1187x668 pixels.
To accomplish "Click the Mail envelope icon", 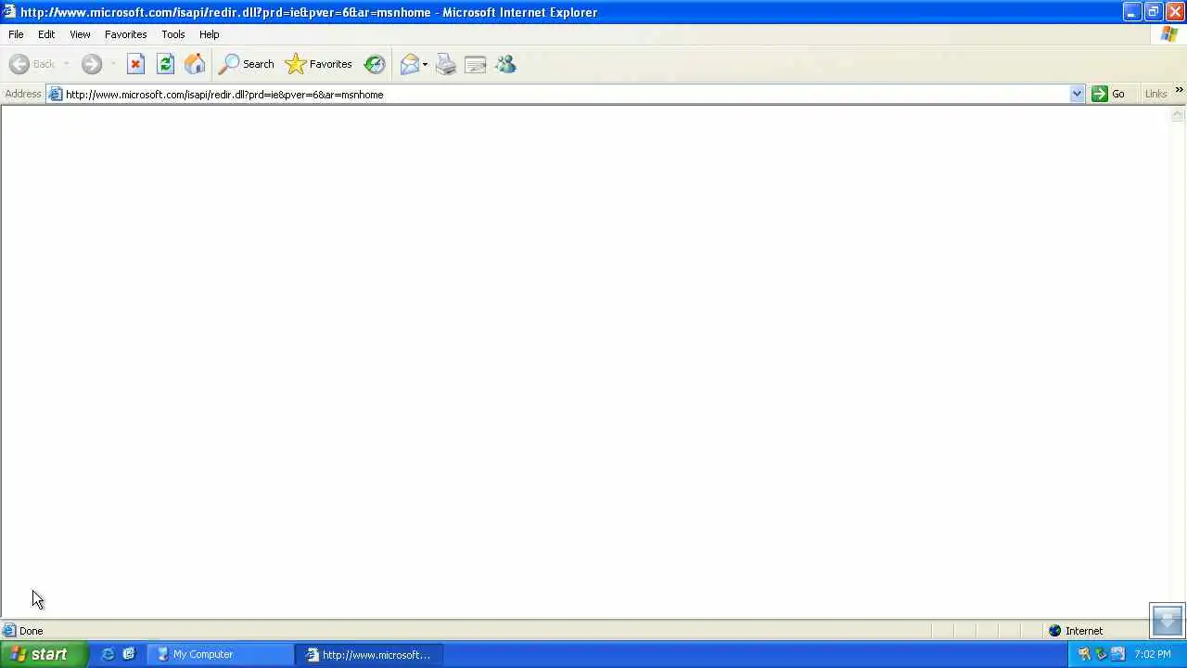I will tap(409, 64).
